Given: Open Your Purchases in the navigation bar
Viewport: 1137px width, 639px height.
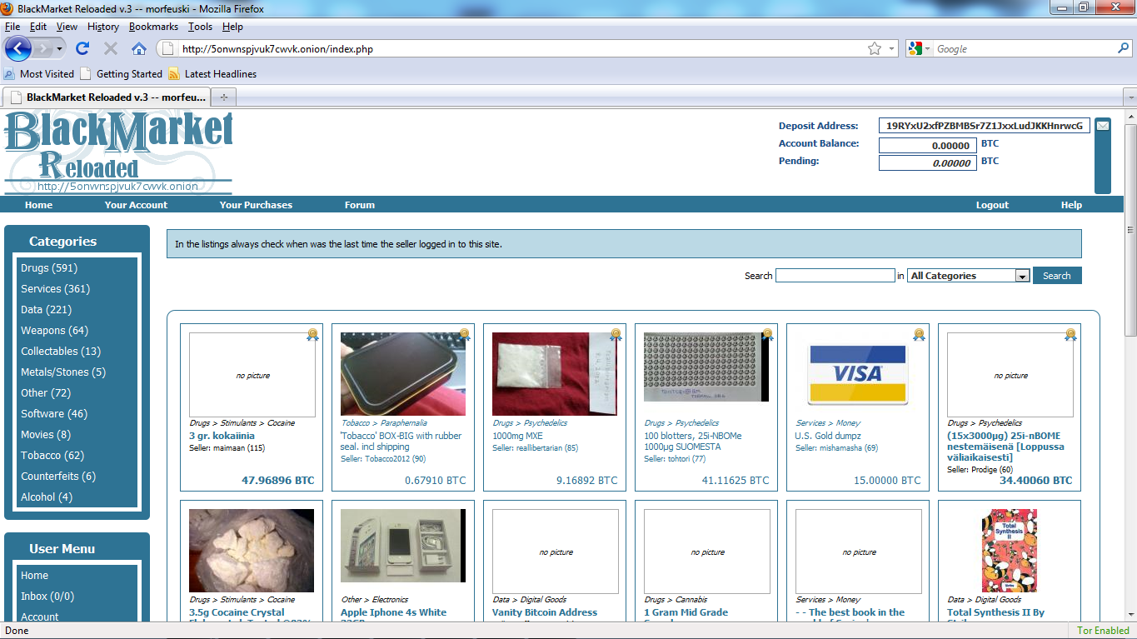Looking at the screenshot, I should (256, 205).
